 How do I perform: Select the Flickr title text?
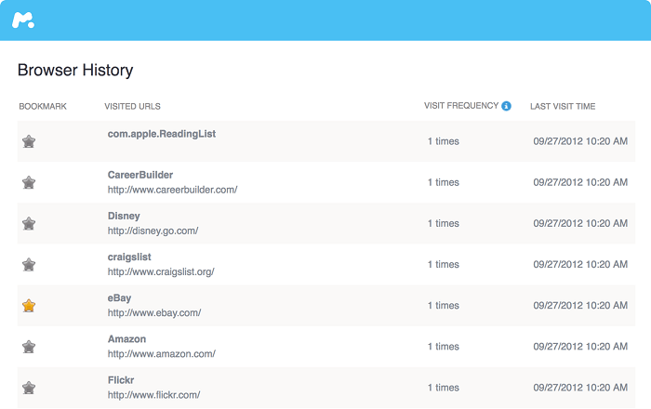pos(121,380)
